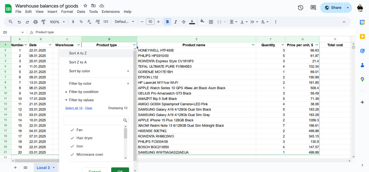Image resolution: width=369 pixels, height=172 pixels.
Task: Open version history clock icon
Action: [x=300, y=7]
